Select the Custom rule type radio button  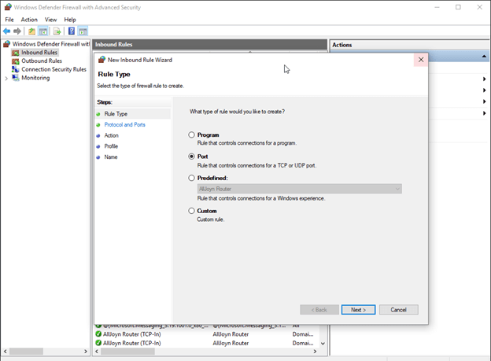191,211
